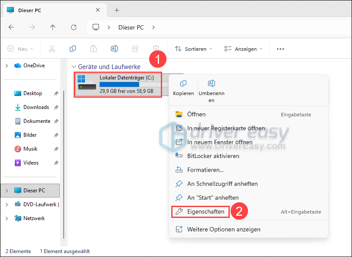This screenshot has height=257, width=352.
Task: Select the Lokaler Datenträger (C:) drive
Action: pos(118,85)
